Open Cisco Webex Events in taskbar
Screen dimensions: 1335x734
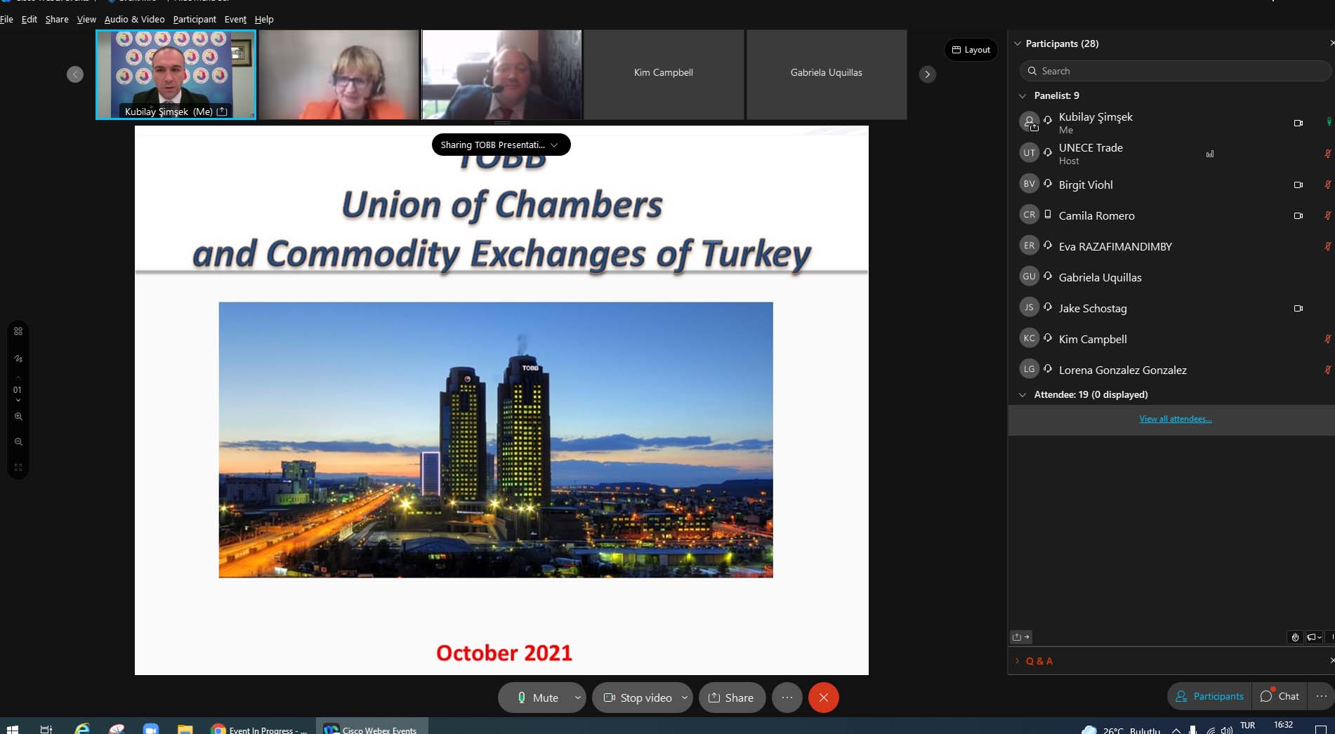coord(371,727)
